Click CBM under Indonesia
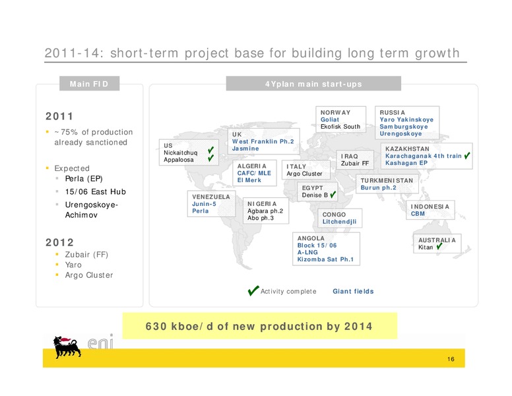The image size is (512, 396). (418, 214)
